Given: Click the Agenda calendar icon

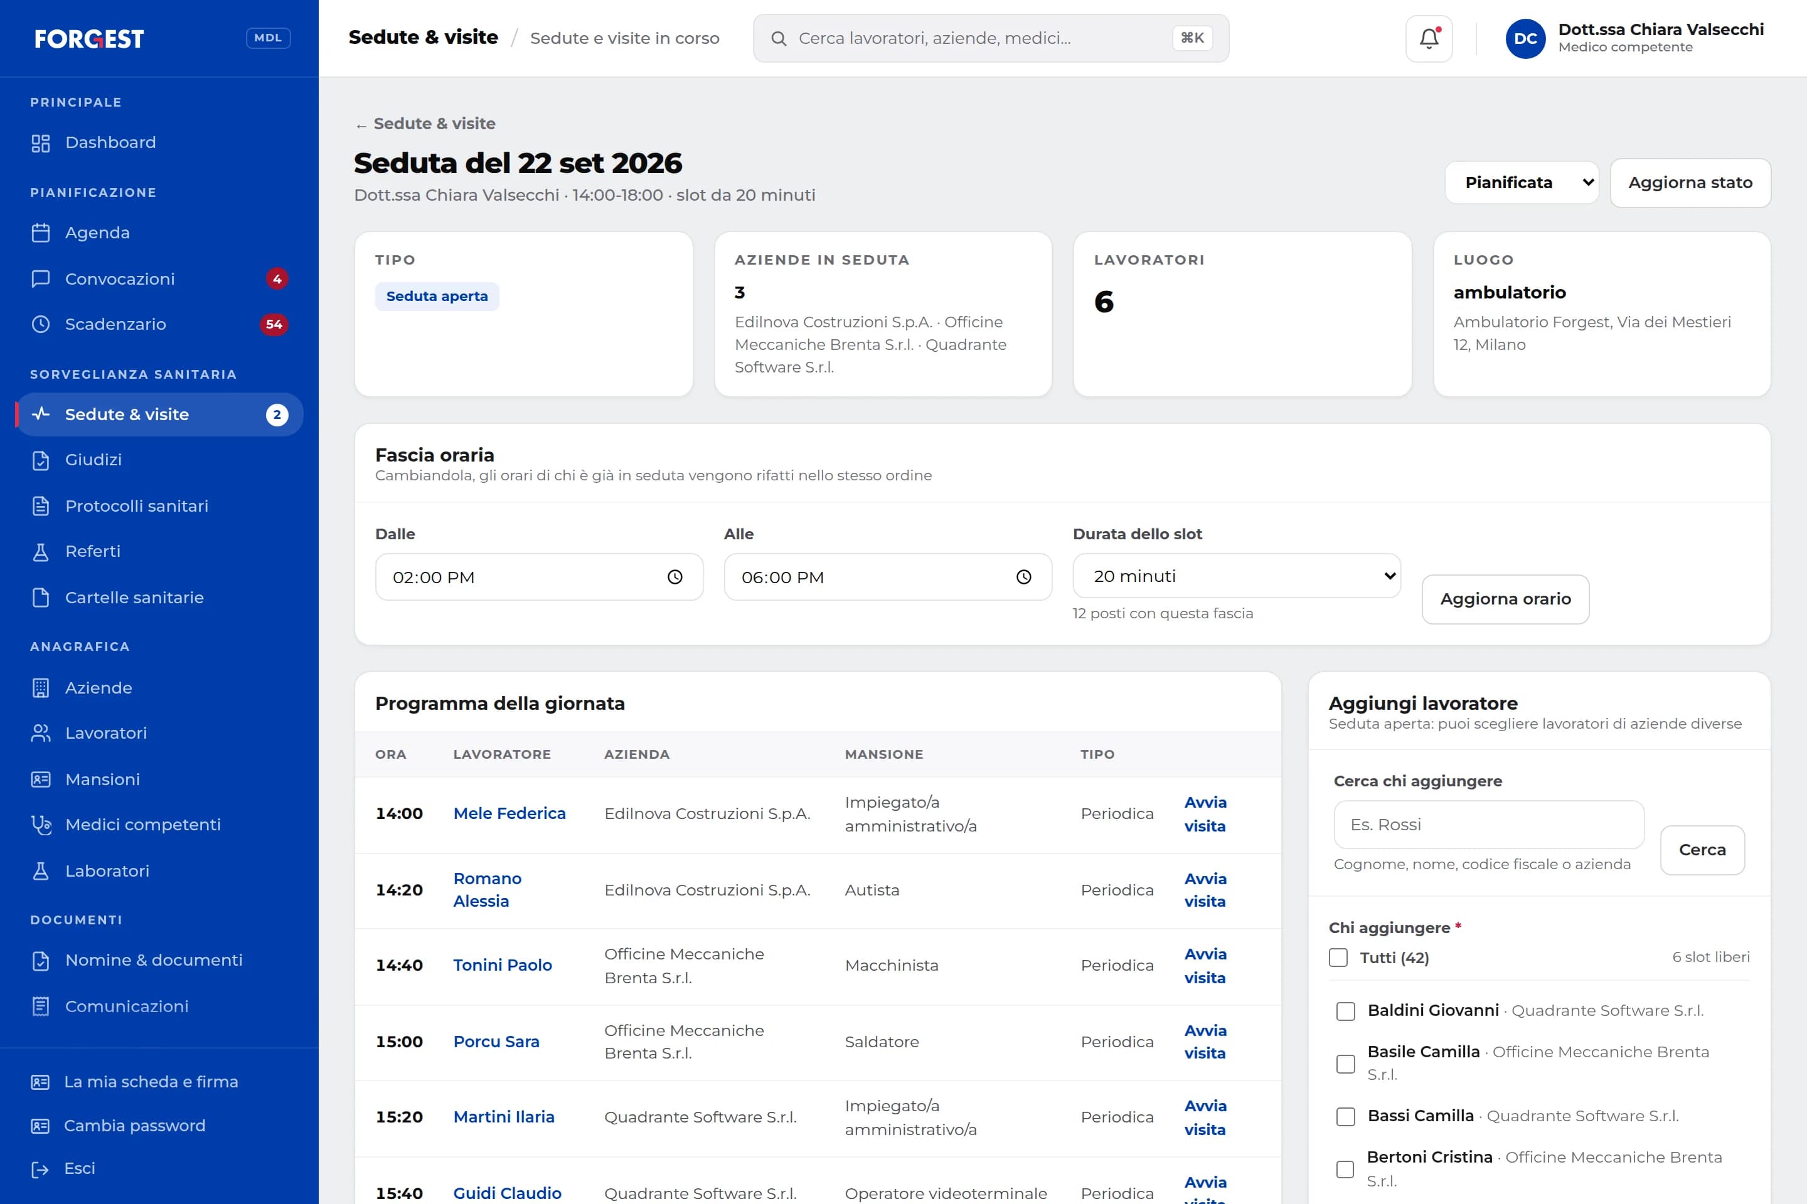Looking at the screenshot, I should 41,233.
